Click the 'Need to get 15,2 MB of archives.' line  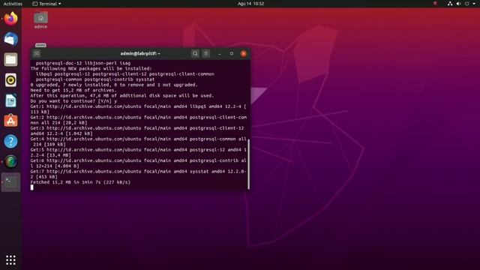[x=73, y=90]
